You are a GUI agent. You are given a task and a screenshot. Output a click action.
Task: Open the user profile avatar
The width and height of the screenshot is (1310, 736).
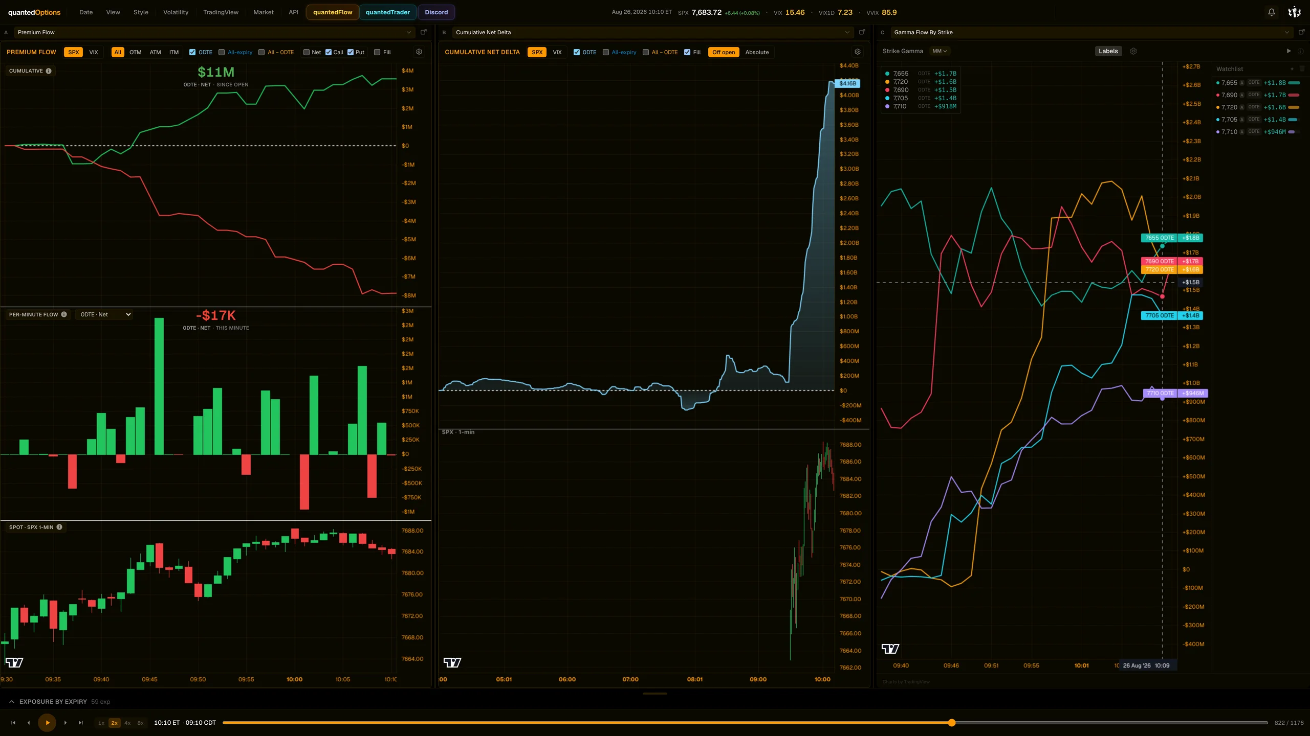coord(1294,12)
